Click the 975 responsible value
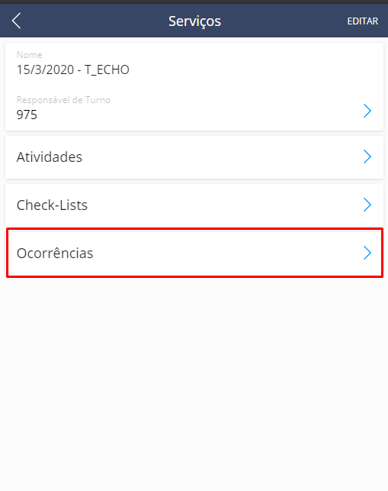Image resolution: width=388 pixels, height=491 pixels. pos(27,115)
